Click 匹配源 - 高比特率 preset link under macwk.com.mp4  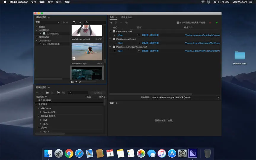pos(150,35)
